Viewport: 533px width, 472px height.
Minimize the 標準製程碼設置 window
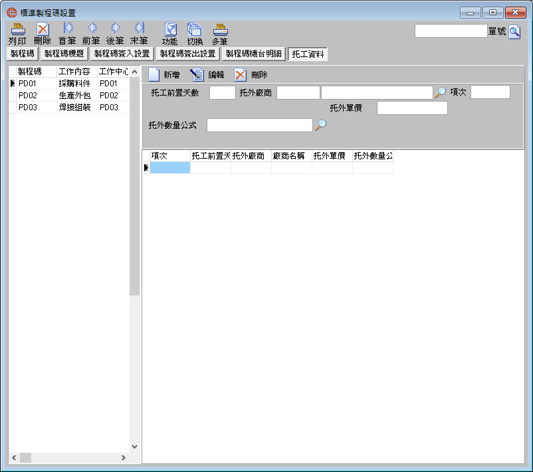471,13
